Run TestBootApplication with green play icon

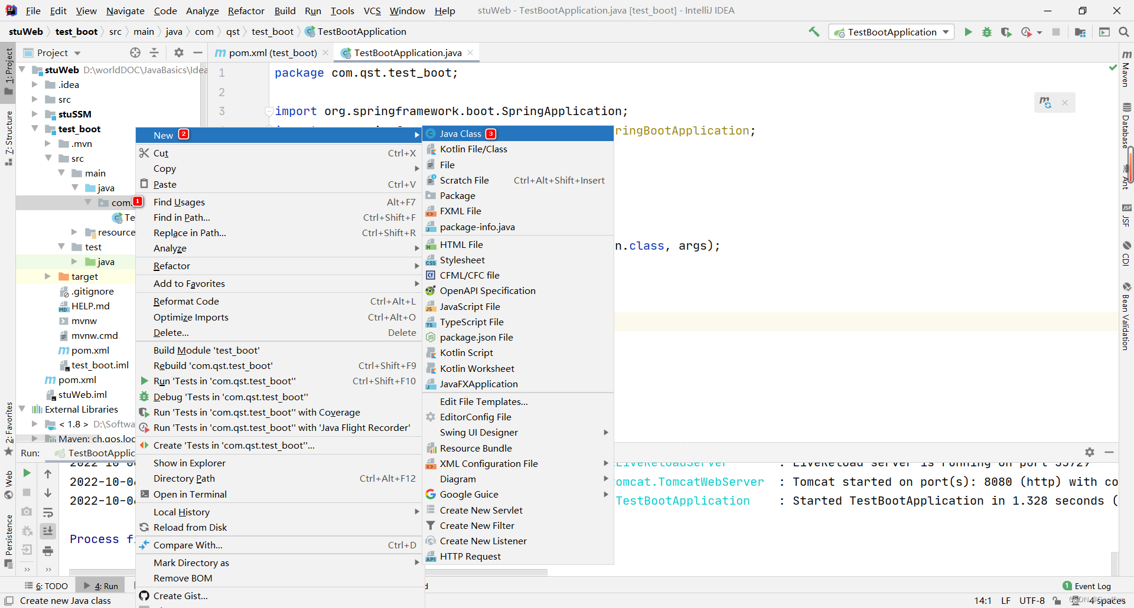(x=968, y=32)
